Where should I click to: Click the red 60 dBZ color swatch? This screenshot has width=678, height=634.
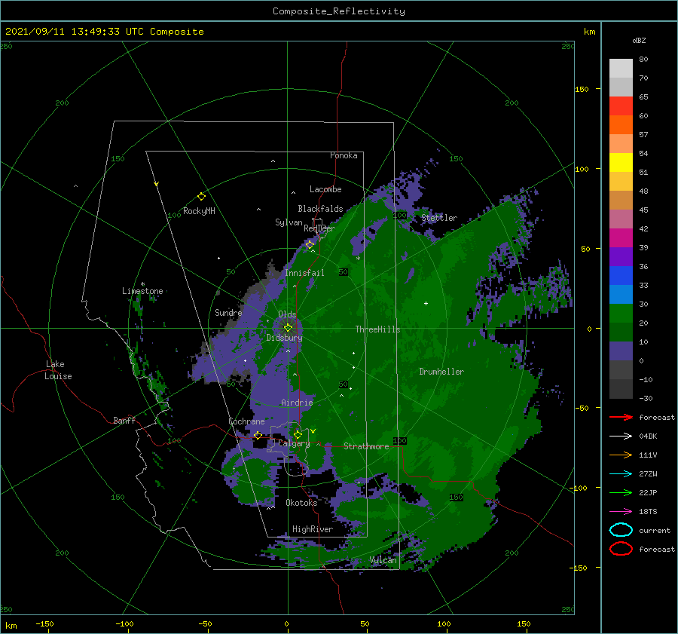[621, 106]
